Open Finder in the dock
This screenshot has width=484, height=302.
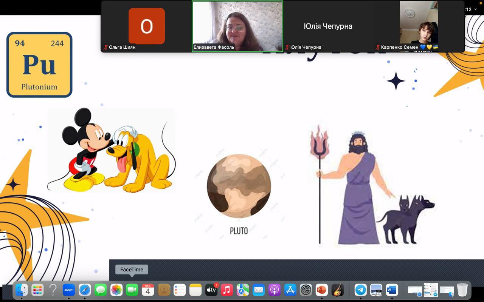click(x=22, y=290)
